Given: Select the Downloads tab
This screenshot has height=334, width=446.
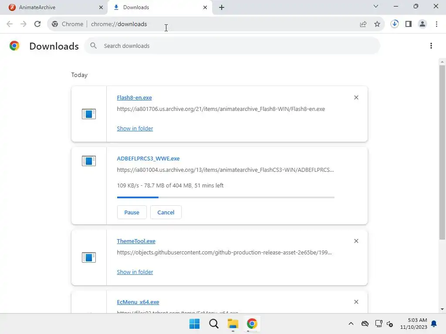Looking at the screenshot, I should [x=159, y=7].
